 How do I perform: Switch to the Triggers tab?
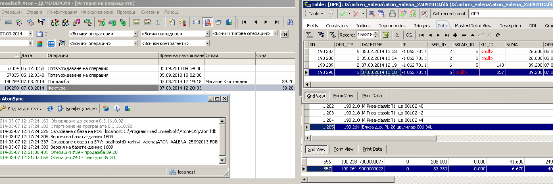click(x=422, y=26)
